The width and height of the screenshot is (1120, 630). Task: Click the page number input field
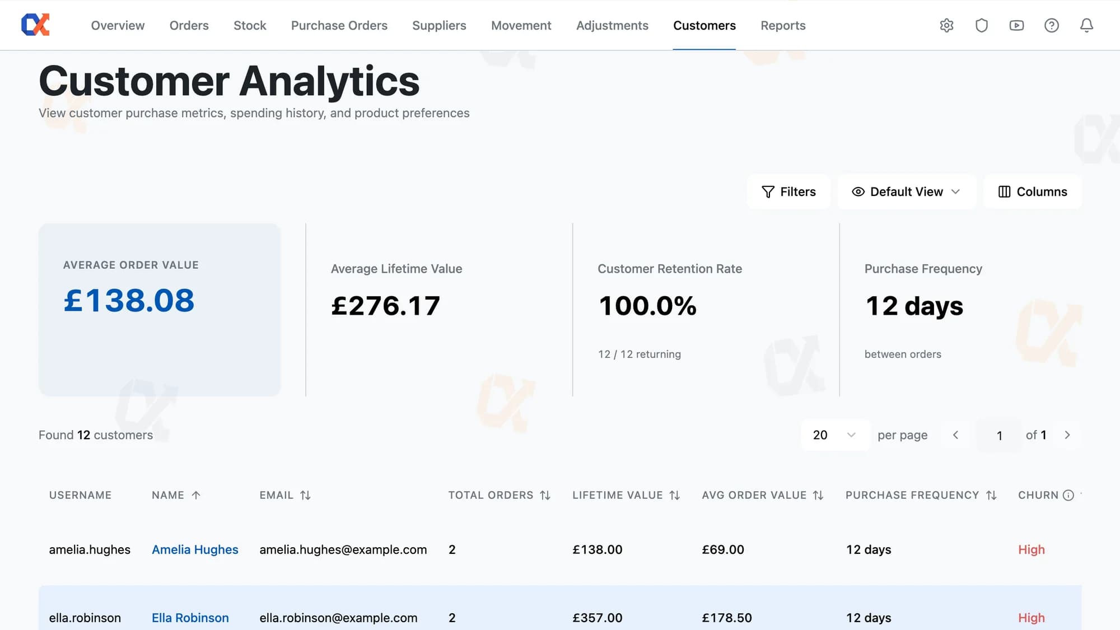tap(1000, 435)
